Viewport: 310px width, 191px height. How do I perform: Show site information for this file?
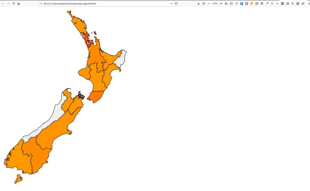point(41,3)
